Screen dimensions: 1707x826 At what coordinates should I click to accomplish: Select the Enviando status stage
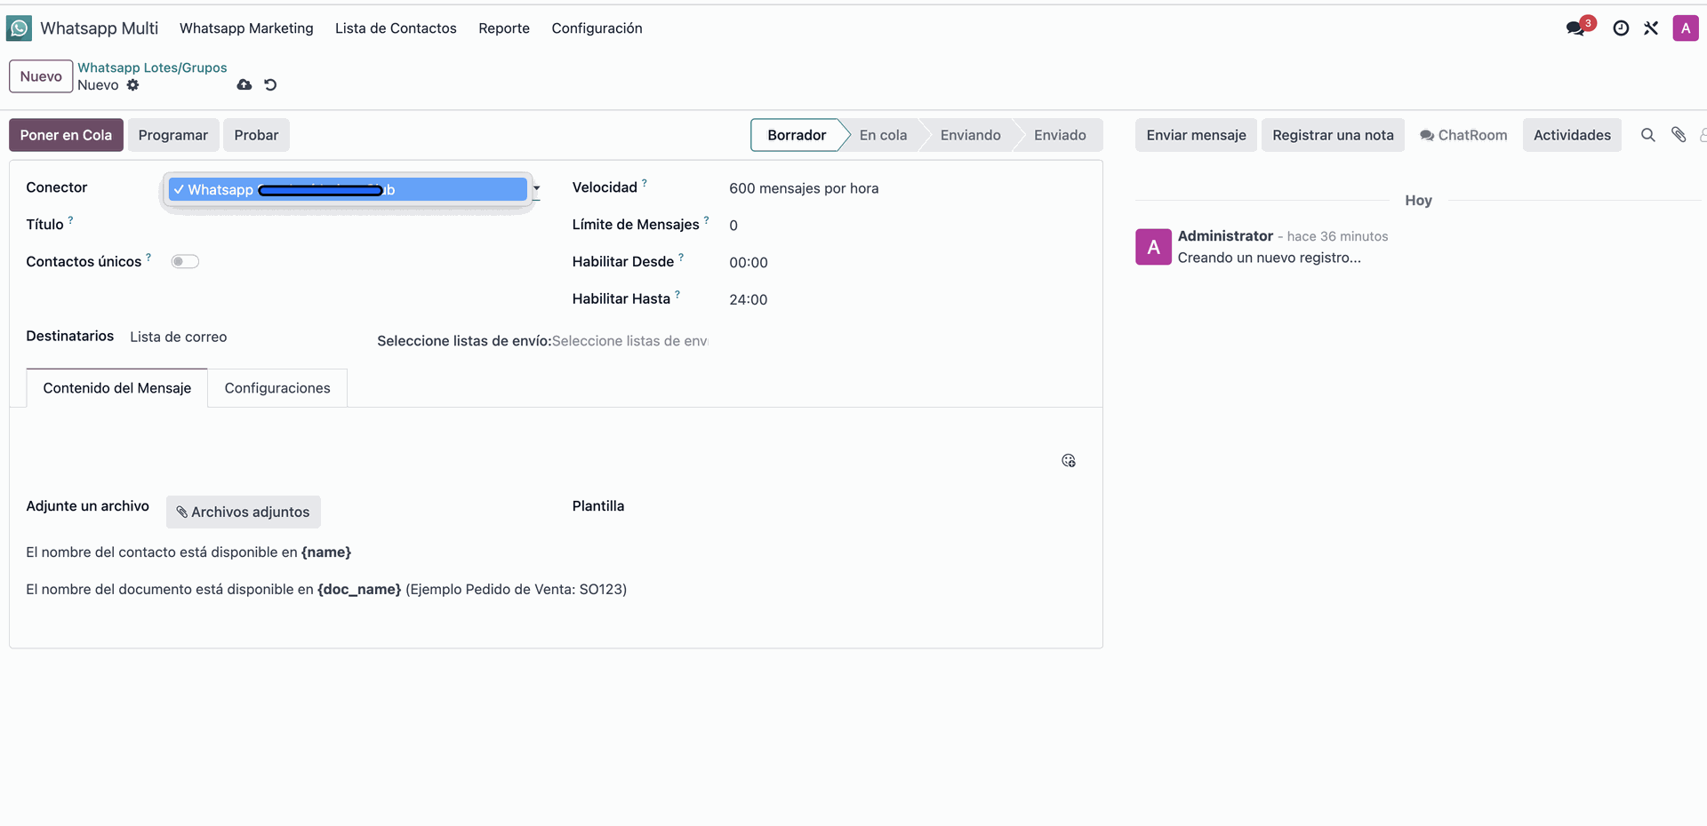970,135
